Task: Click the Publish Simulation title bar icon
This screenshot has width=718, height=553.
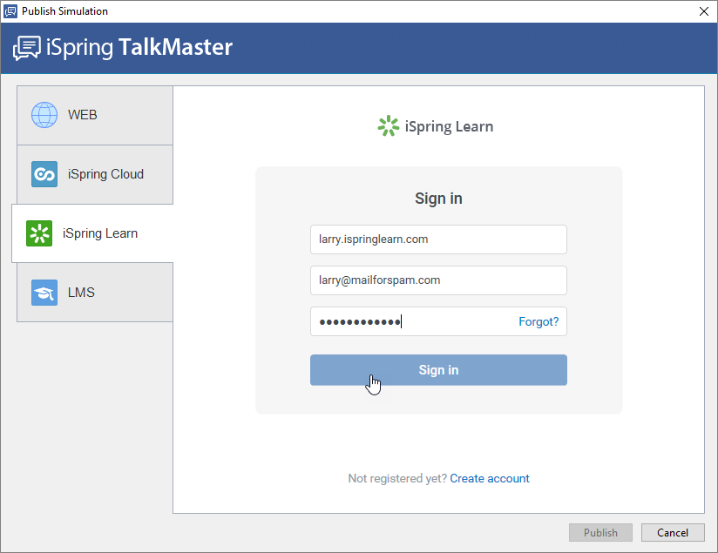Action: click(x=10, y=11)
